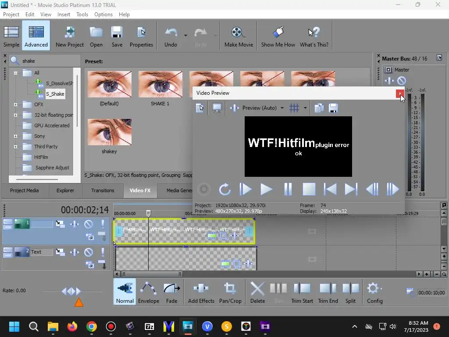This screenshot has height=337, width=449.
Task: Select the GPU Accelerated folder
Action: point(52,125)
